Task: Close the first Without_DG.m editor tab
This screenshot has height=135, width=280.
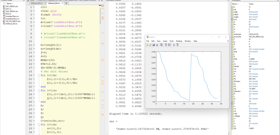Action: pyautogui.click(x=45, y=3)
